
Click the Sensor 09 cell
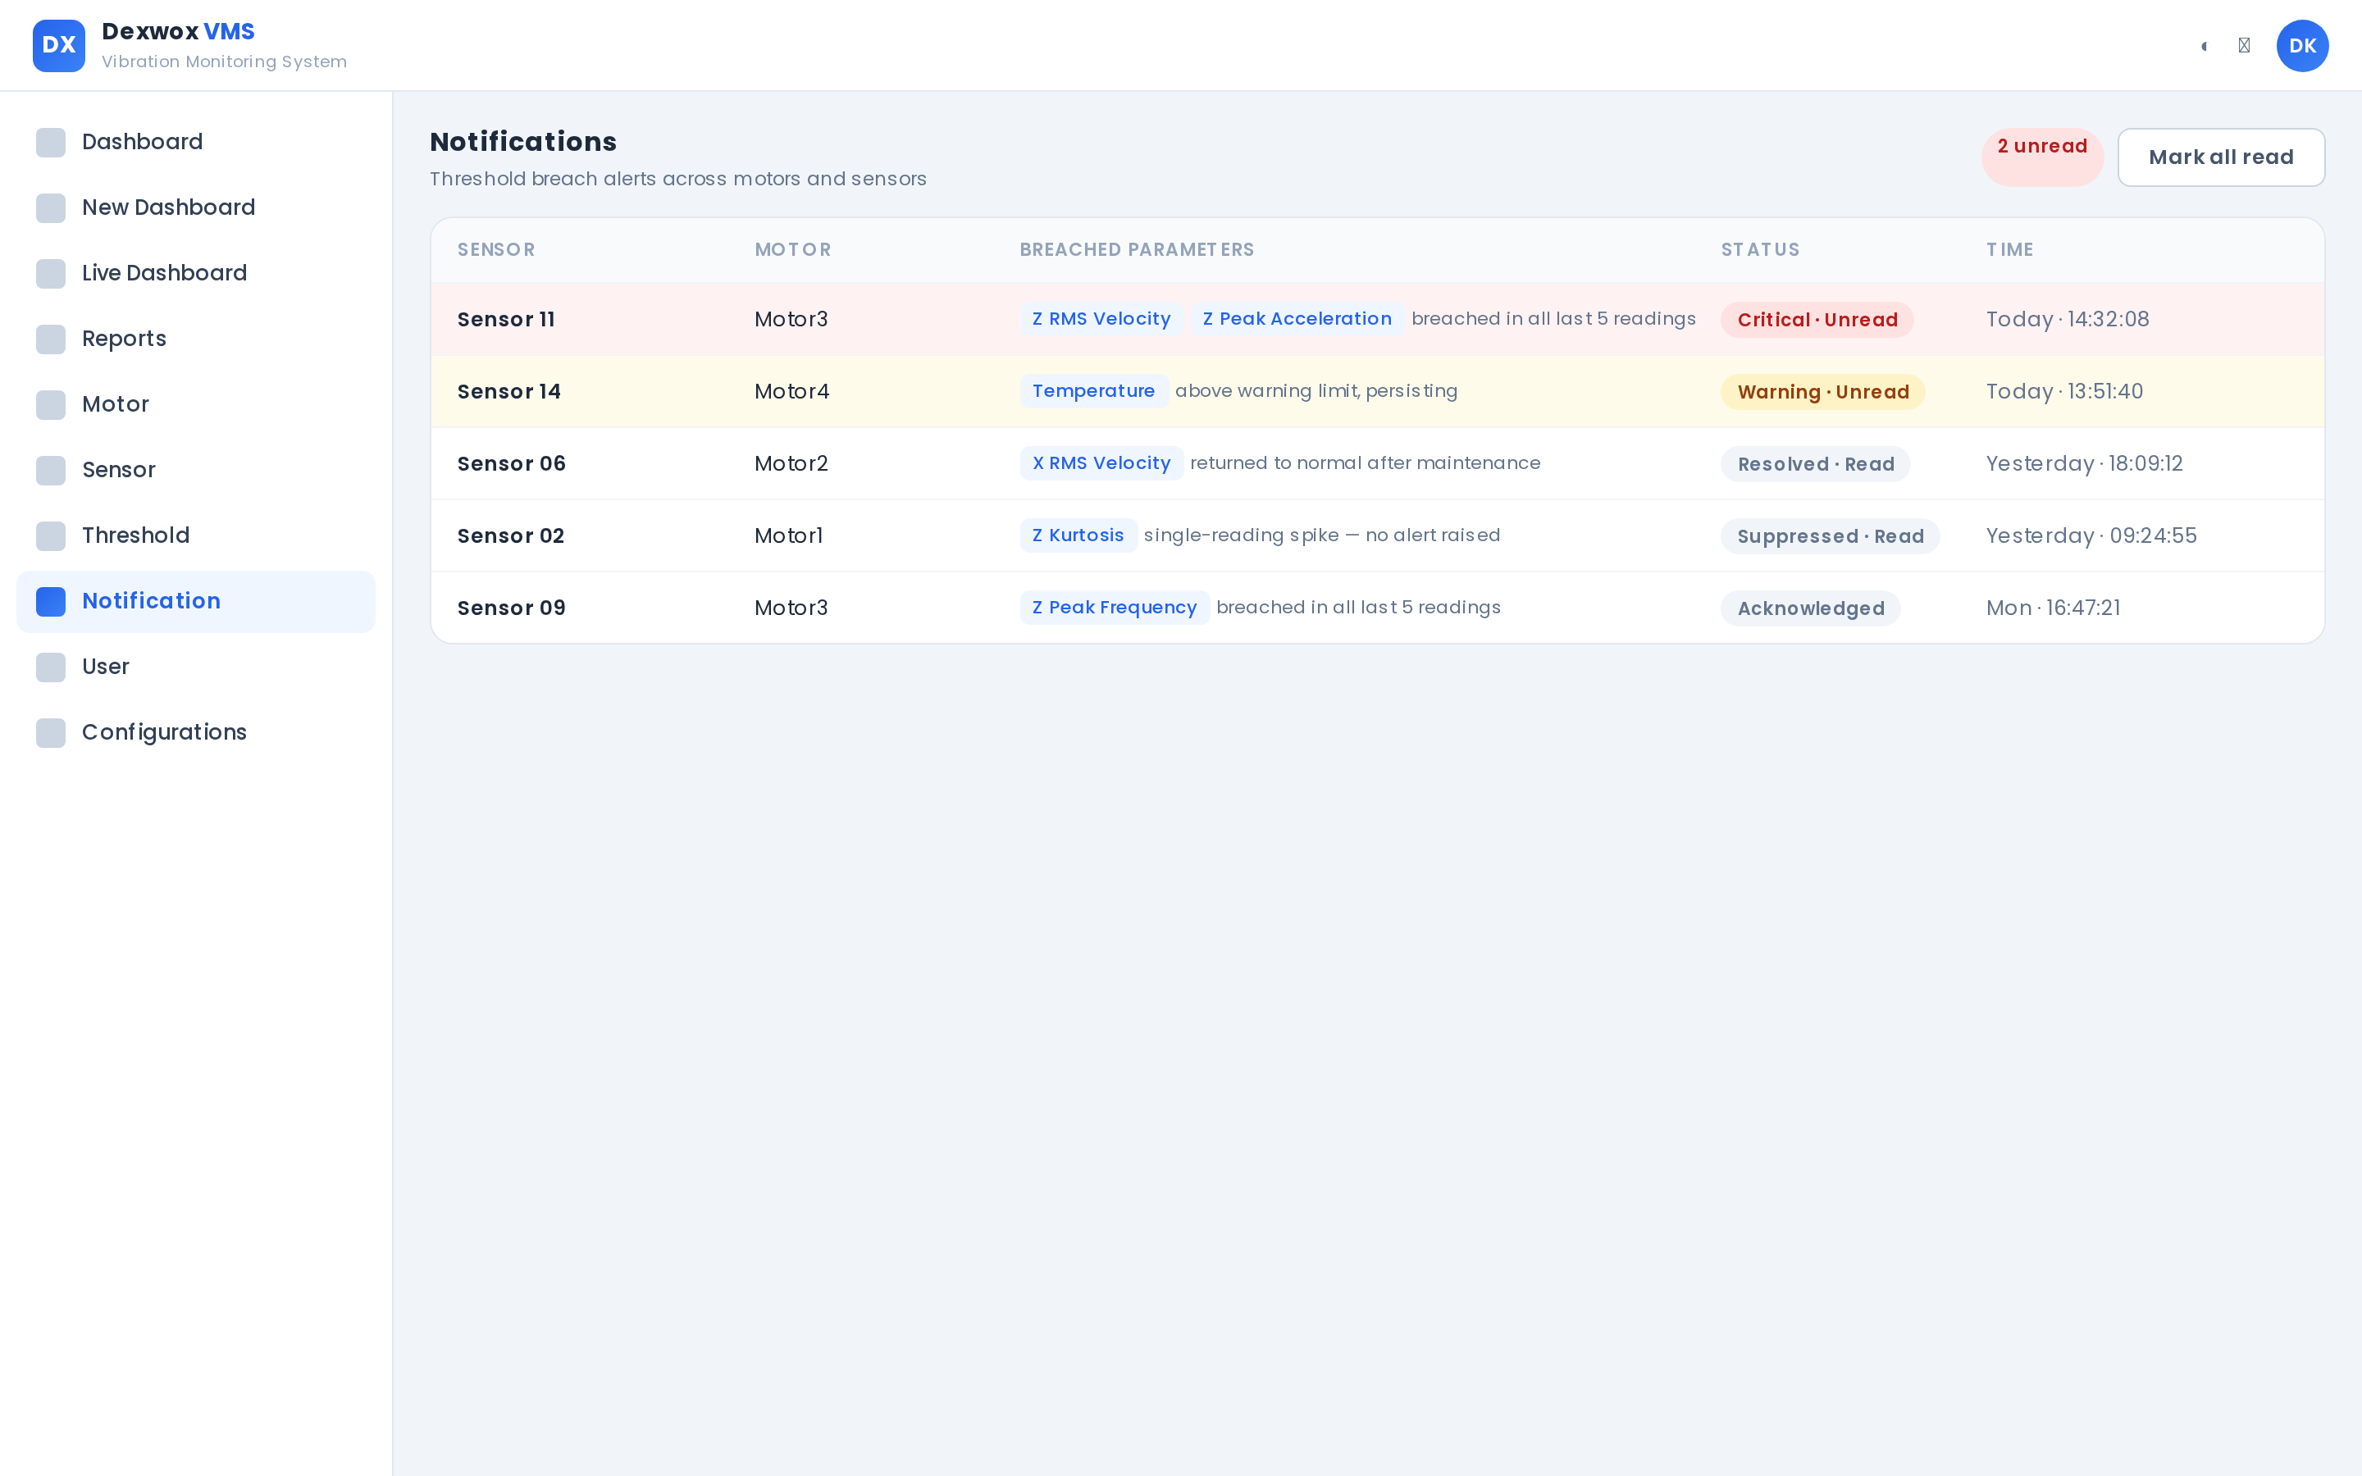512,608
